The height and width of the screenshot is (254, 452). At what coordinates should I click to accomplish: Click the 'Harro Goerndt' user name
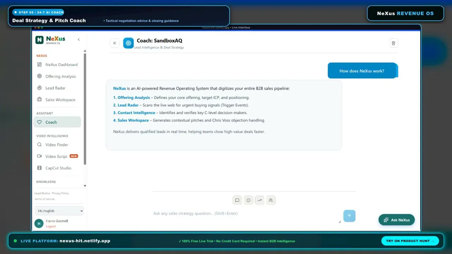pos(57,221)
